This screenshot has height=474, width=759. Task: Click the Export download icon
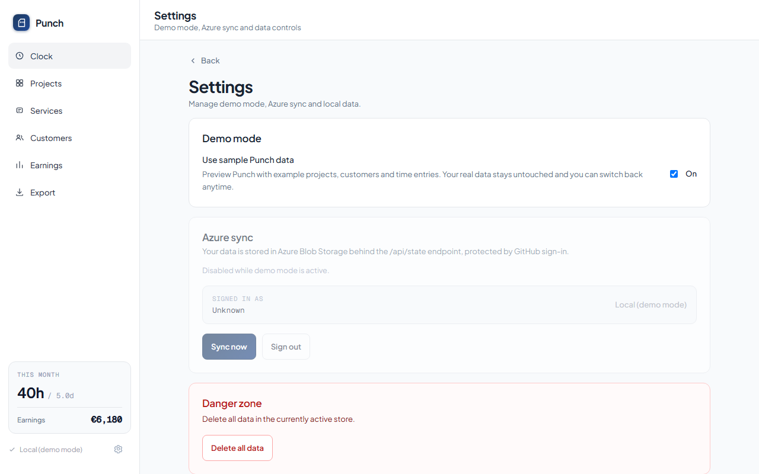click(20, 193)
